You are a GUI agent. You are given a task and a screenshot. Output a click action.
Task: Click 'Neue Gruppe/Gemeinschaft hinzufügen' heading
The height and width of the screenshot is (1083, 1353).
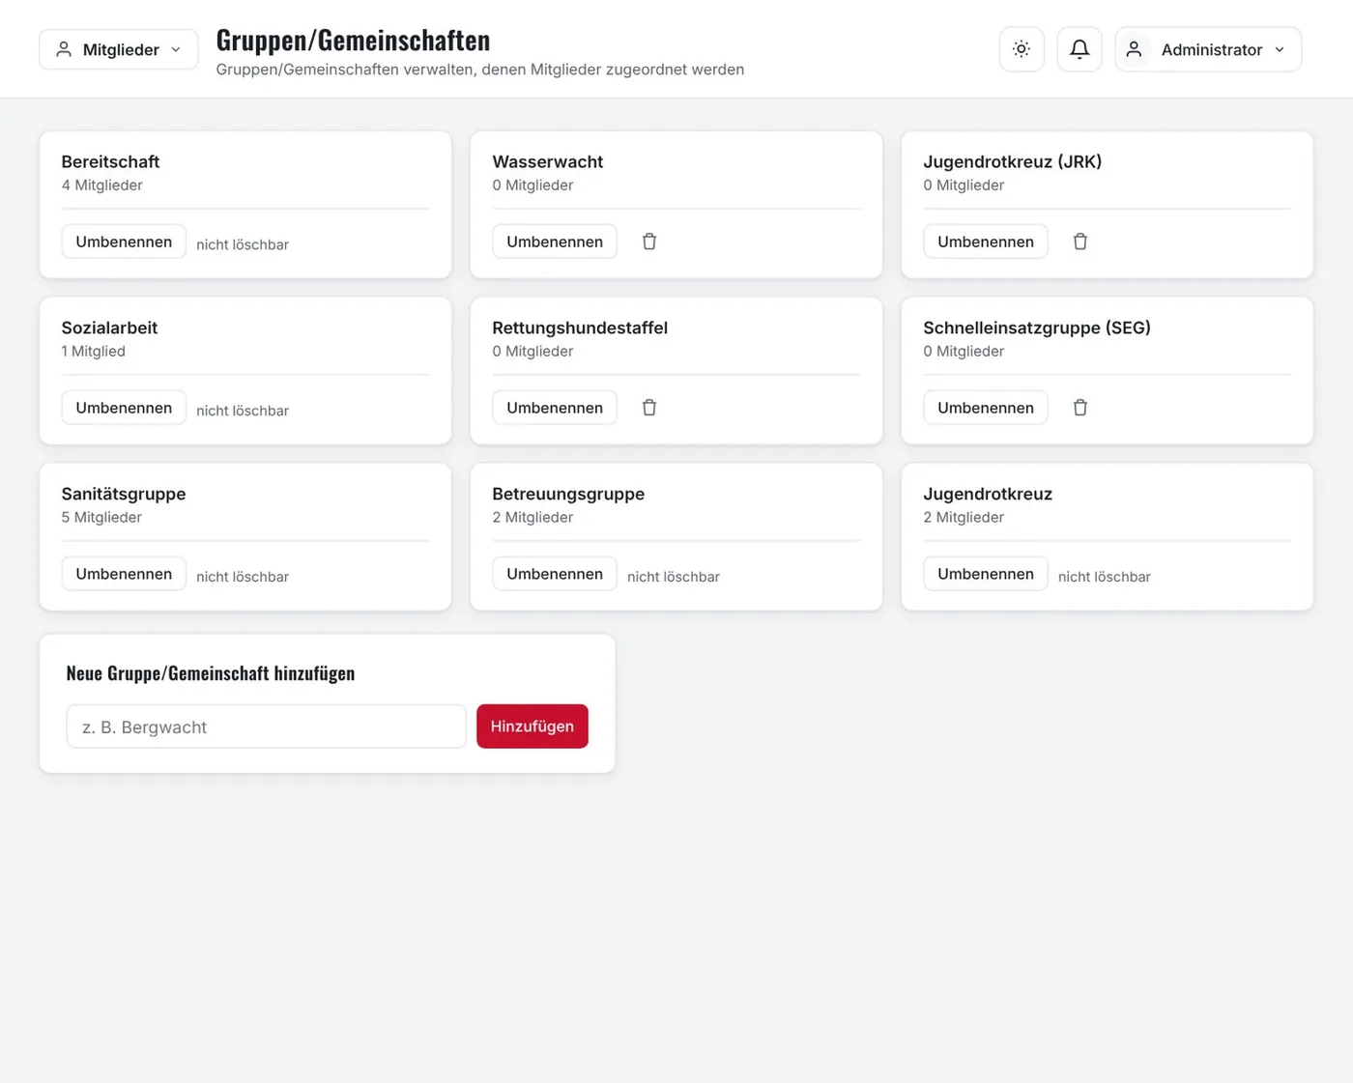coord(211,673)
